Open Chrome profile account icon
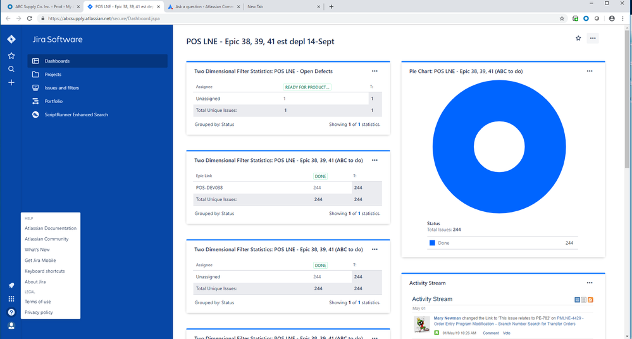Viewport: 632px width, 339px height. pos(612,18)
